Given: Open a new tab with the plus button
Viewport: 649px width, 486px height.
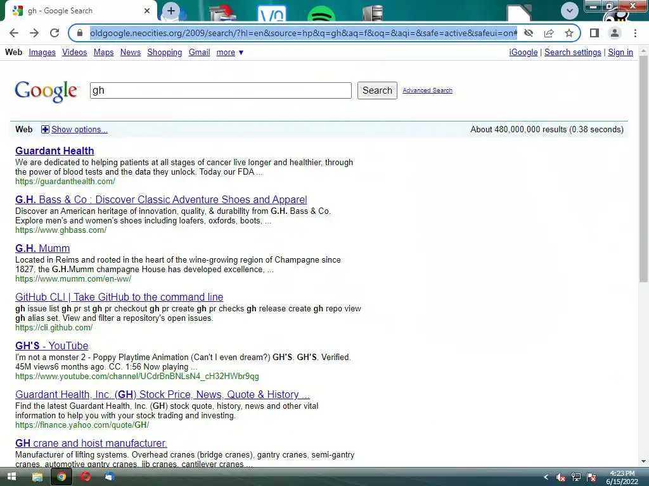Looking at the screenshot, I should (171, 11).
